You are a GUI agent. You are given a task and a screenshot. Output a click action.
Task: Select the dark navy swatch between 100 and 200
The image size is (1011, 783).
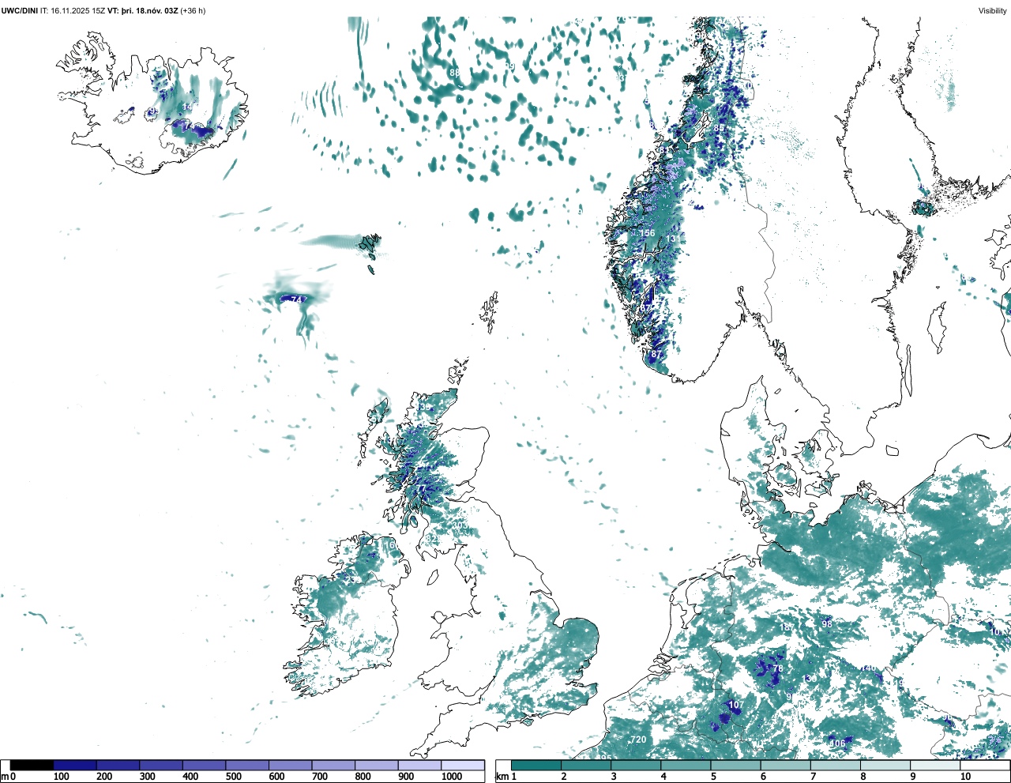75,765
